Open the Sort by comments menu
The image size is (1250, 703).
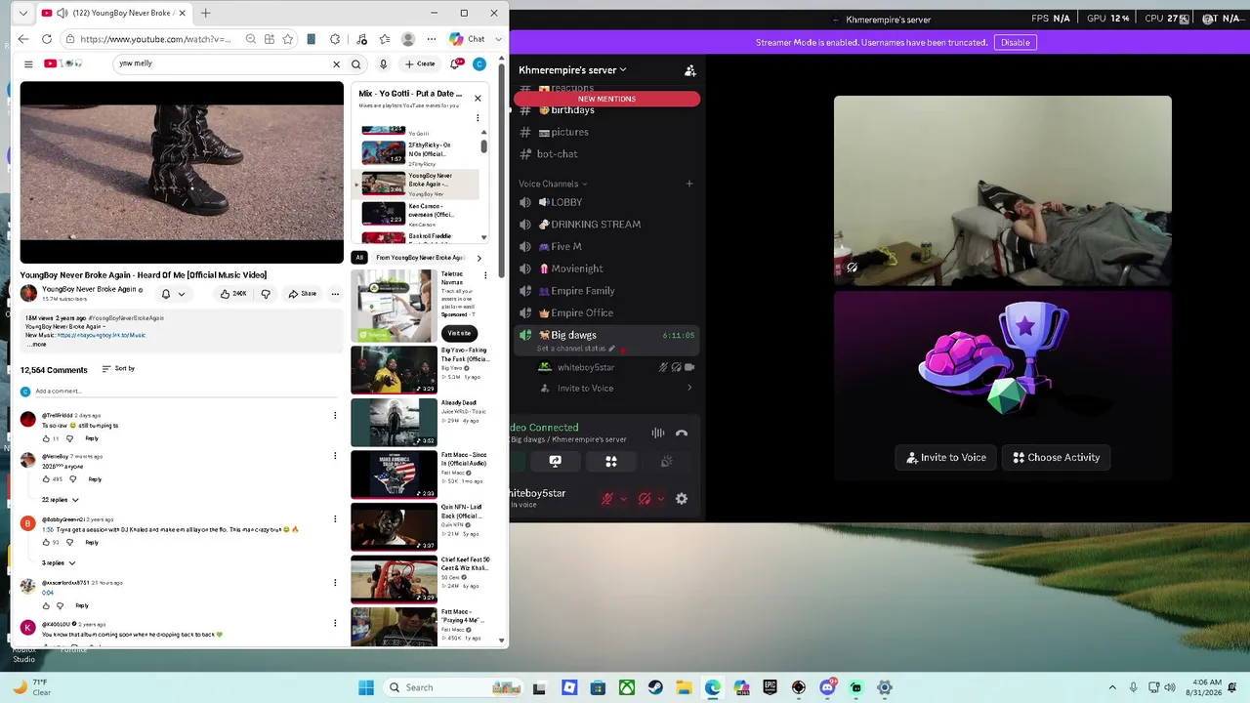click(x=118, y=369)
